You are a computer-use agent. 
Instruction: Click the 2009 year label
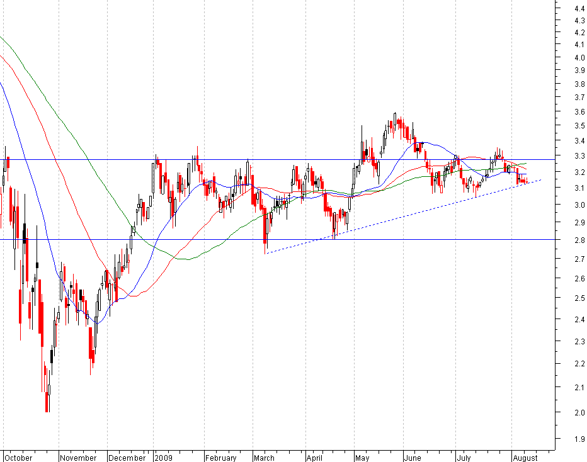(164, 458)
